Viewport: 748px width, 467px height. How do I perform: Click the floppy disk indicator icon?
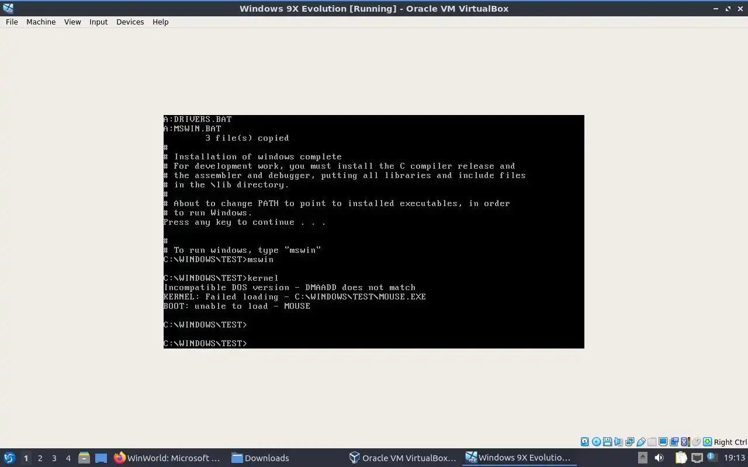(x=607, y=442)
